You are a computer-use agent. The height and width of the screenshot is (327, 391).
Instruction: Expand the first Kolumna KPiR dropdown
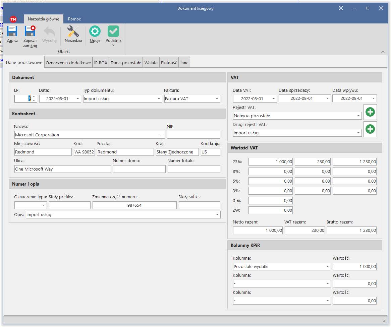pyautogui.click(x=328, y=267)
